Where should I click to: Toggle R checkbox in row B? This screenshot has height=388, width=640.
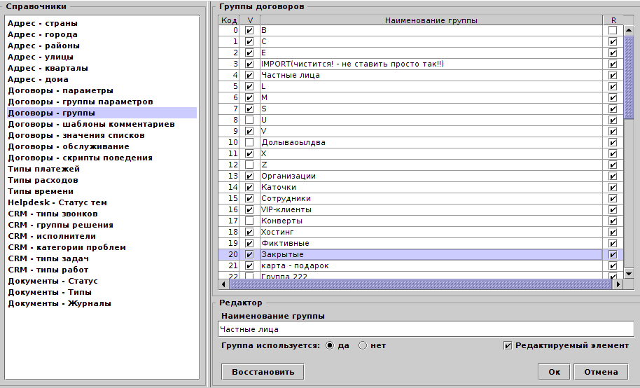(613, 31)
